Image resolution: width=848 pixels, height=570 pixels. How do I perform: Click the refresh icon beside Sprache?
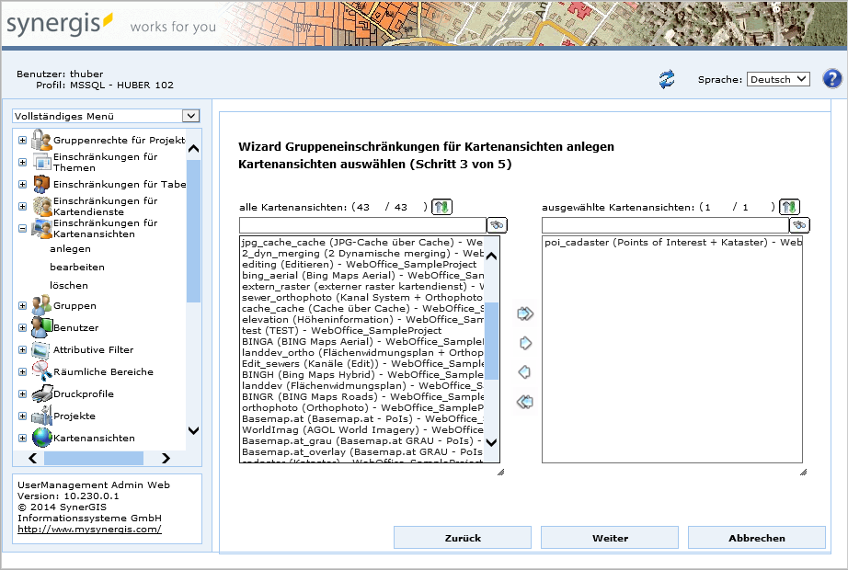(x=667, y=80)
